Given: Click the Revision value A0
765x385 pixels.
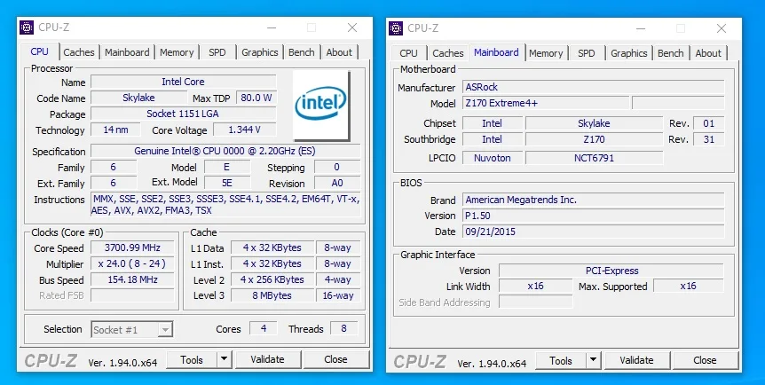Looking at the screenshot, I should coord(337,183).
